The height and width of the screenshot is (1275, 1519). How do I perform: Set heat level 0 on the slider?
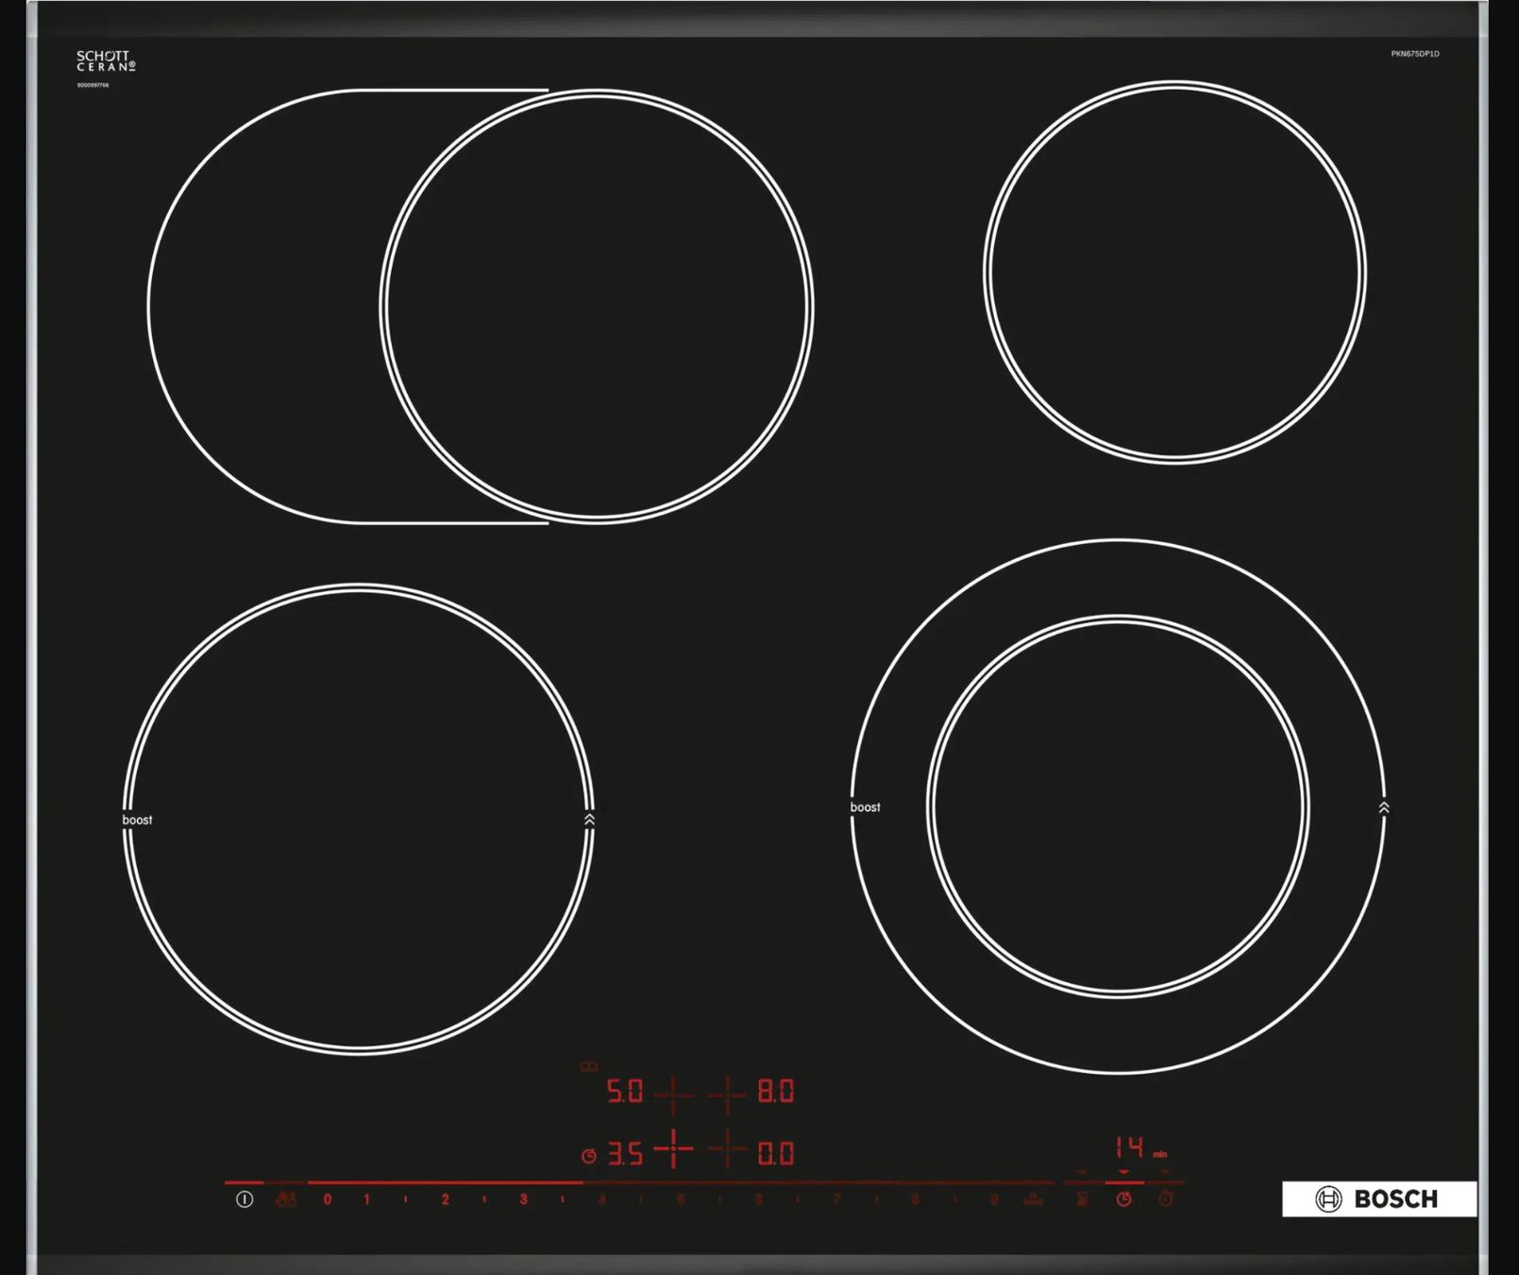point(328,1199)
